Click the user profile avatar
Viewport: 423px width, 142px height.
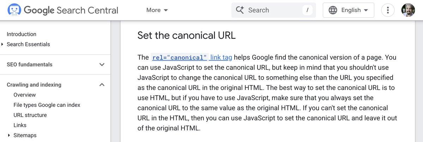pyautogui.click(x=408, y=10)
